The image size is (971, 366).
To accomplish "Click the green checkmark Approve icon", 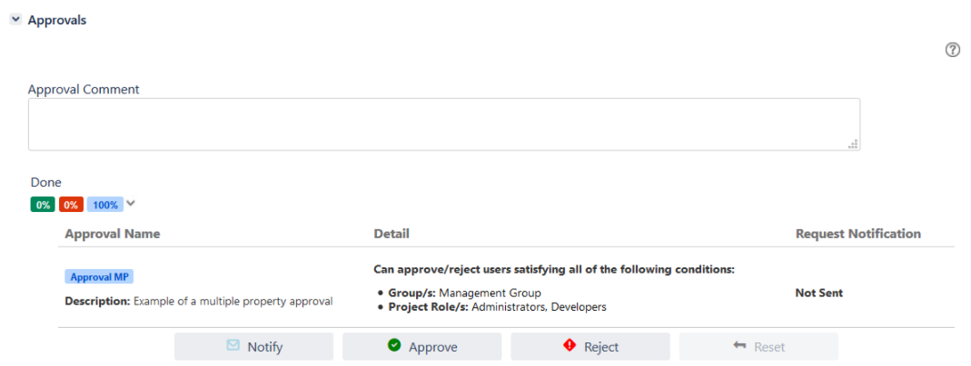I will [x=394, y=346].
